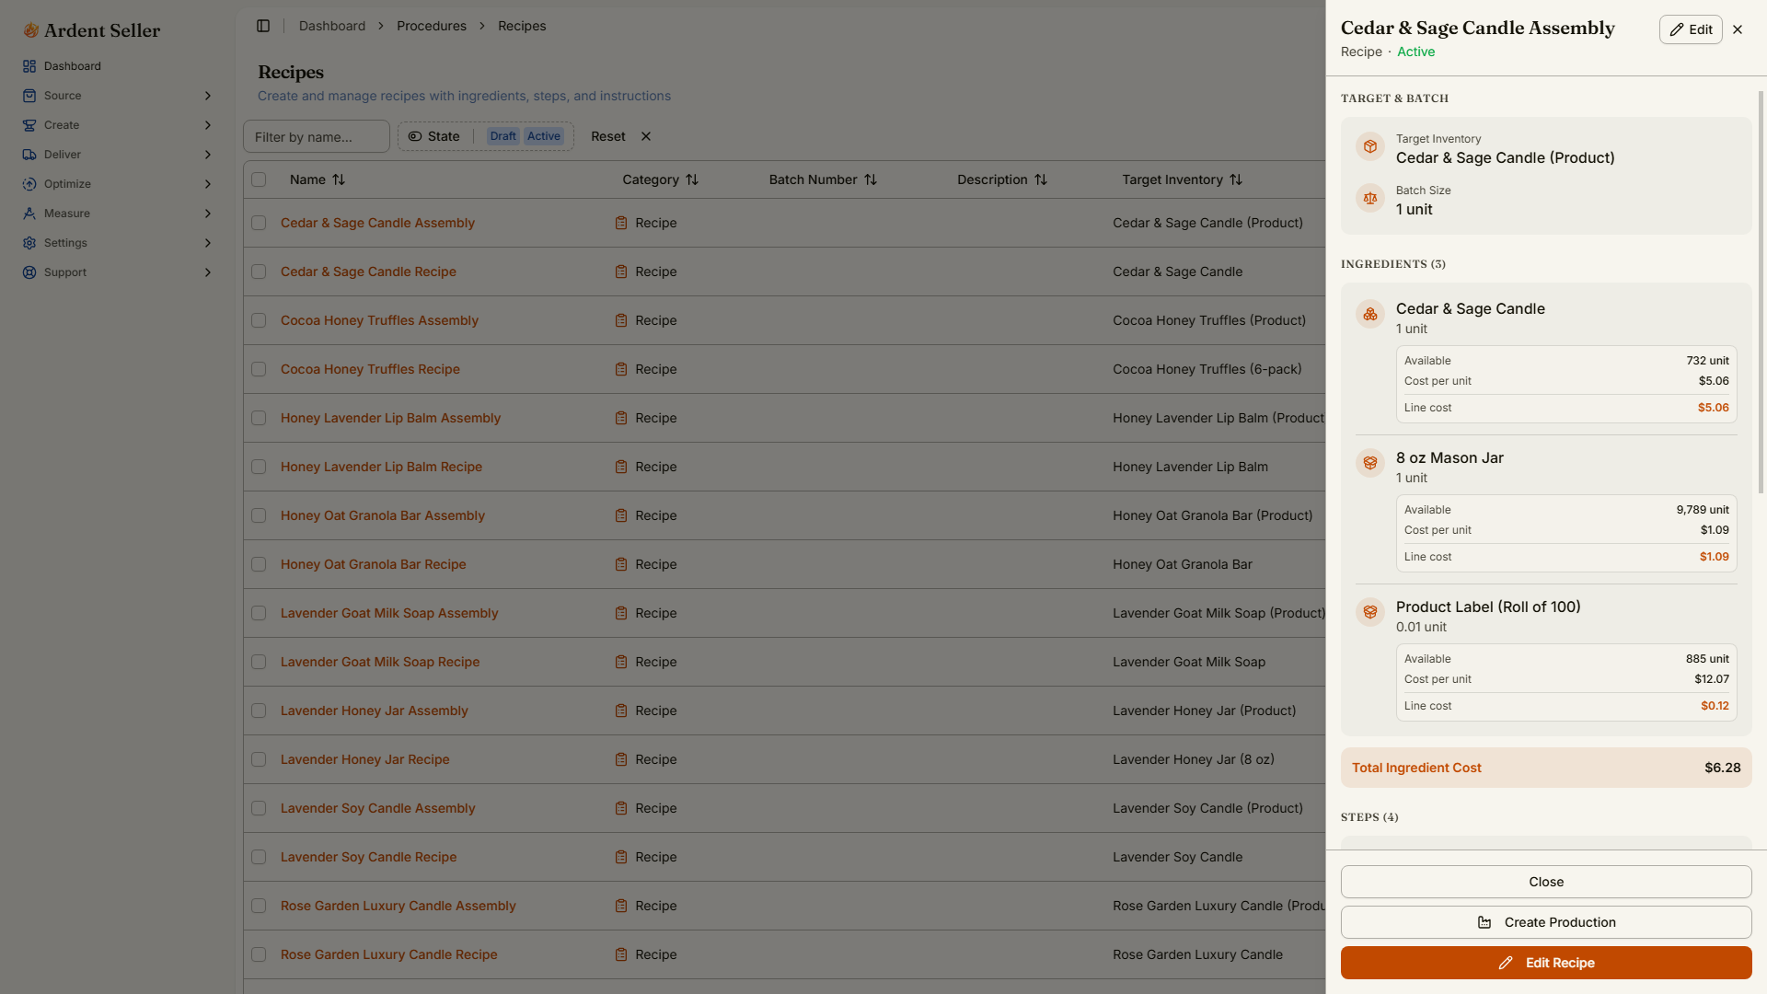Expand the Settings menu chevron
This screenshot has width=1767, height=994.
tap(208, 243)
